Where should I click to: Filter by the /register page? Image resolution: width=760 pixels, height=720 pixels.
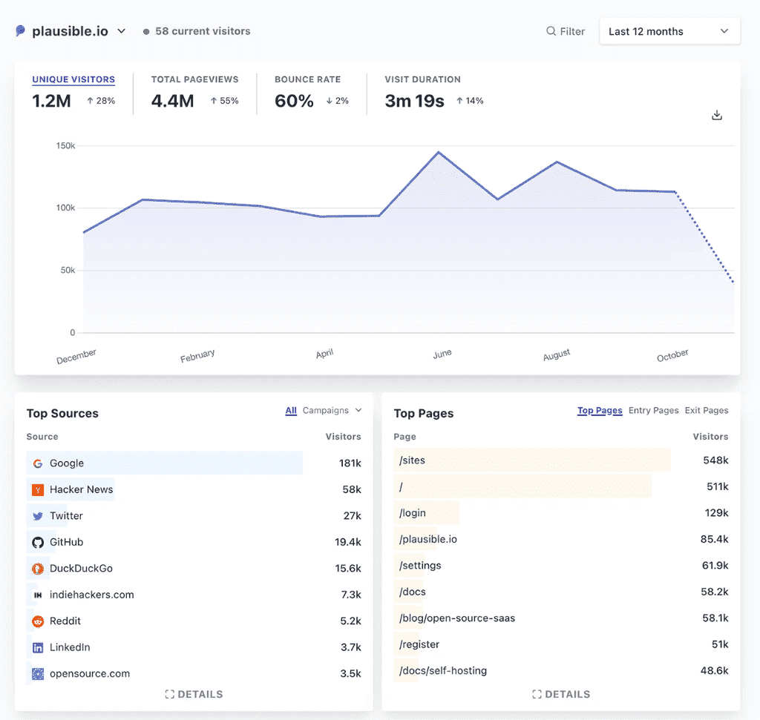pyautogui.click(x=419, y=644)
